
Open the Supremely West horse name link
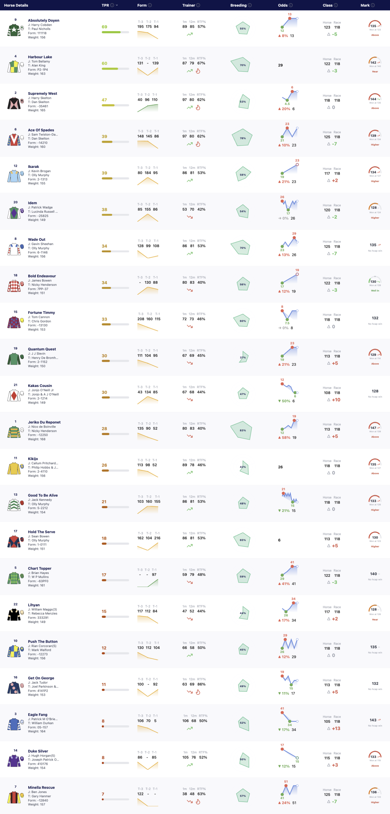(43, 93)
